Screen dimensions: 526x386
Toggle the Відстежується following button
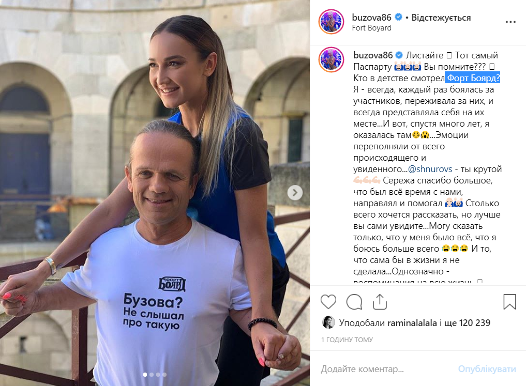(x=441, y=18)
